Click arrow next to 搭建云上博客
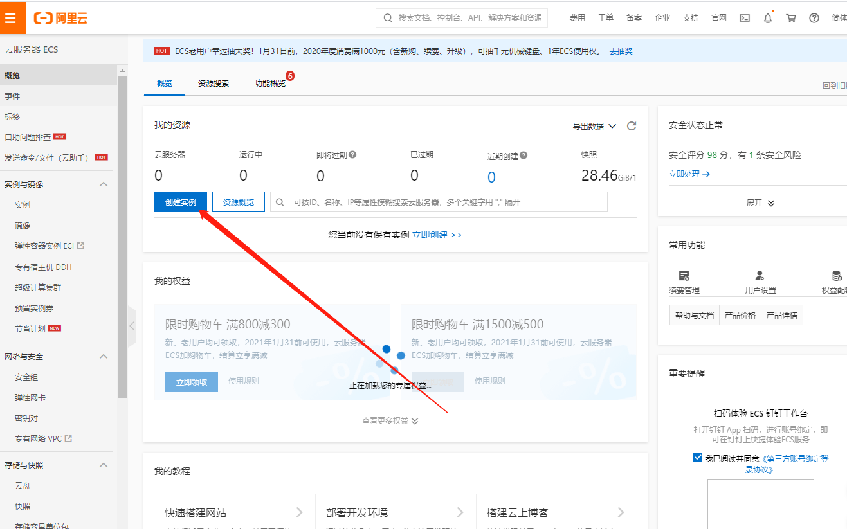Image resolution: width=847 pixels, height=529 pixels. [621, 512]
